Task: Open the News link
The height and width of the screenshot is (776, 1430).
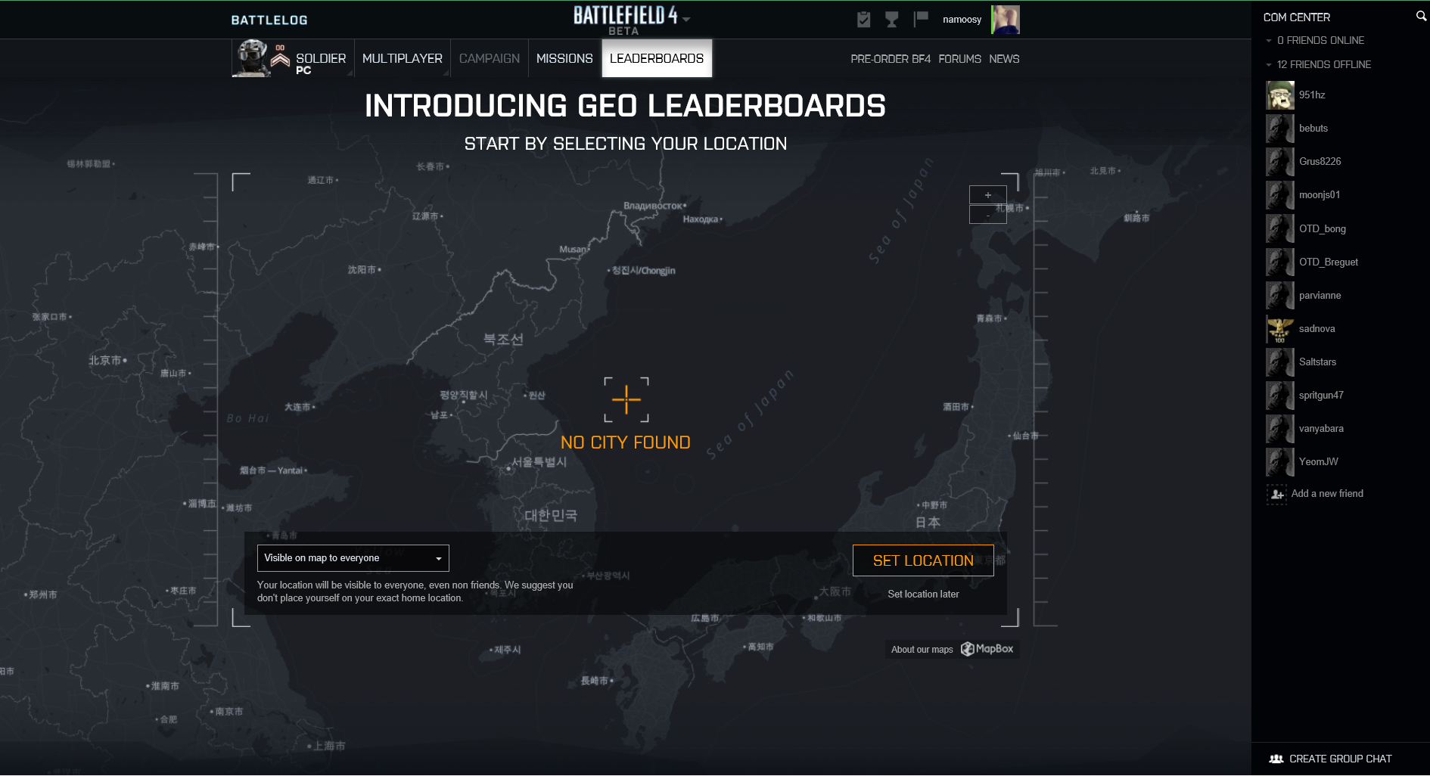Action: [1004, 59]
